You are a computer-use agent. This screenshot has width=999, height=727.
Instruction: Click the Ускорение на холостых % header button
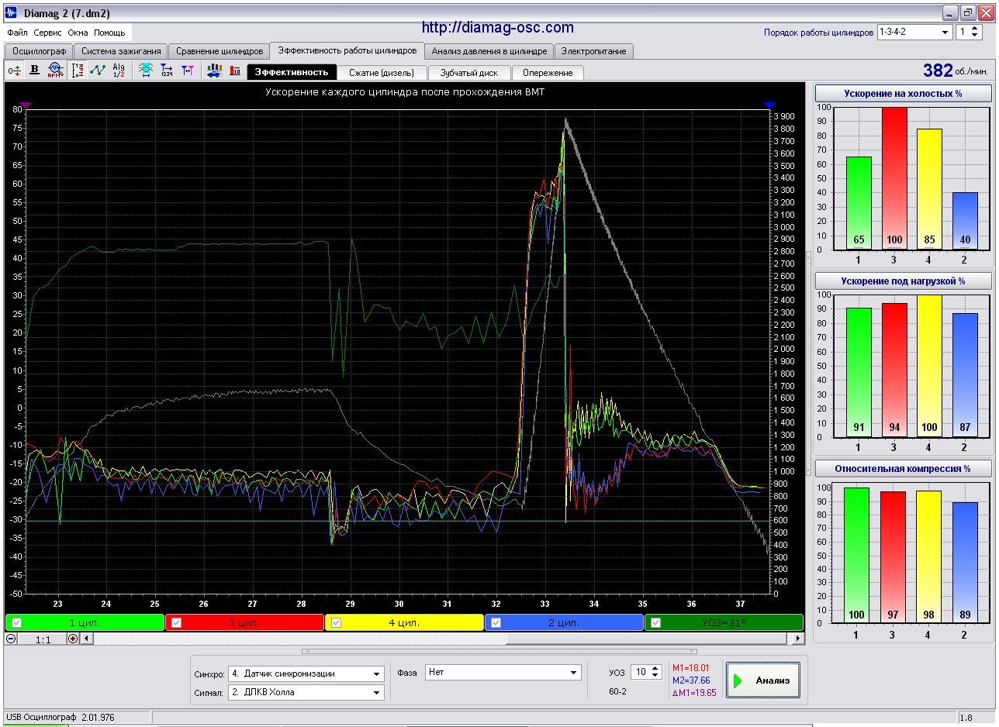point(903,93)
